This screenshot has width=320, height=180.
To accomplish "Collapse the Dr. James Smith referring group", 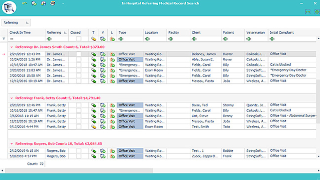I will coord(12,47).
